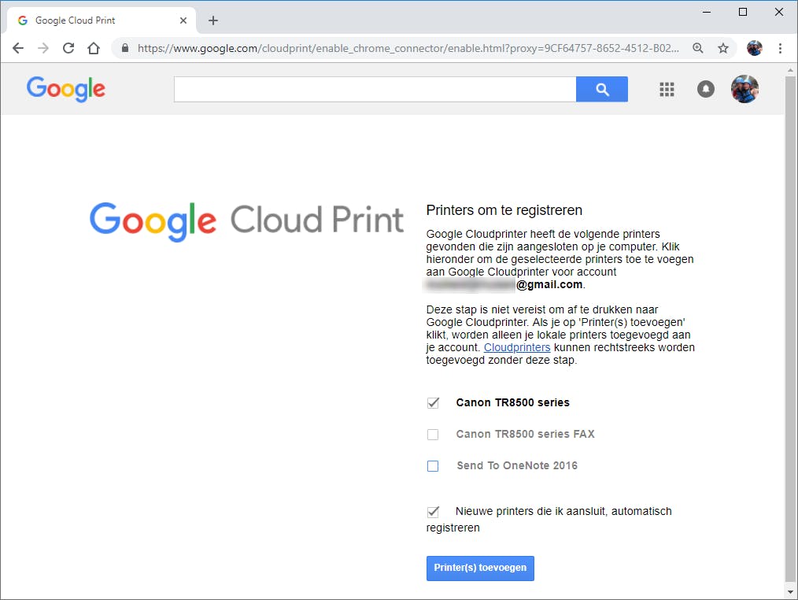Check the Send To OneNote 2016 box
Viewport: 798px width, 600px height.
click(433, 466)
